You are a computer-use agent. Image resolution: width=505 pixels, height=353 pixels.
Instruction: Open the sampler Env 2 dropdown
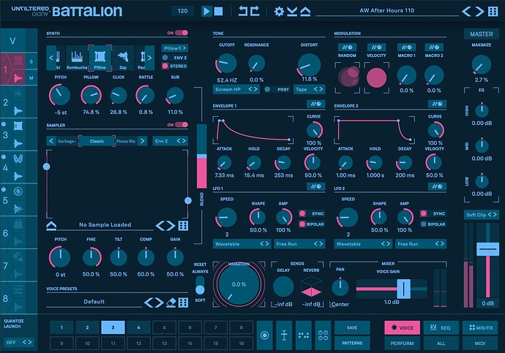[x=171, y=141]
